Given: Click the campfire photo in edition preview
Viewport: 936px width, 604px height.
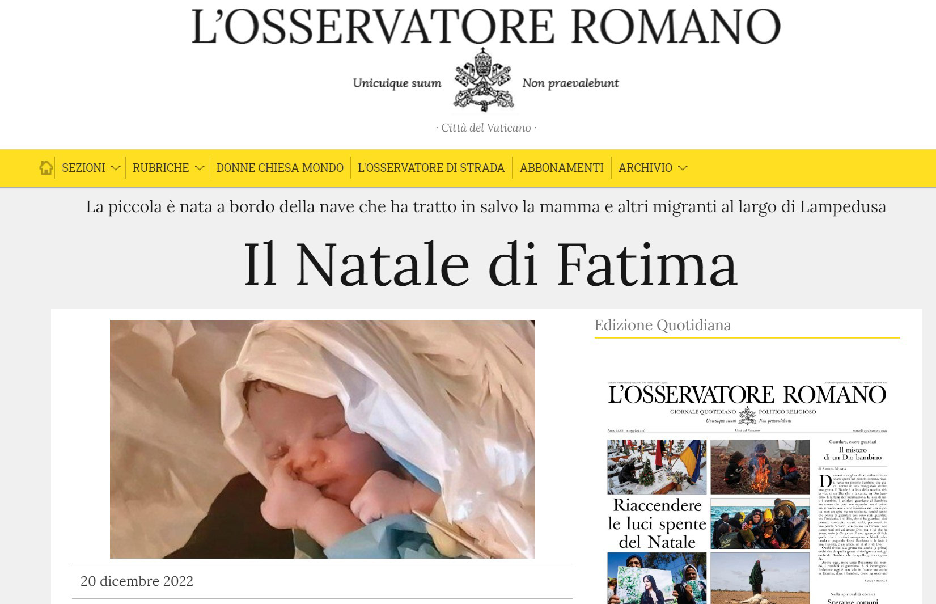Looking at the screenshot, I should click(760, 466).
